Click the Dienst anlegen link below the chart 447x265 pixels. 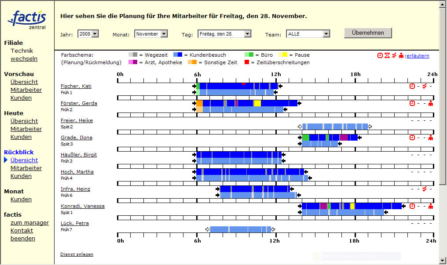point(77,254)
